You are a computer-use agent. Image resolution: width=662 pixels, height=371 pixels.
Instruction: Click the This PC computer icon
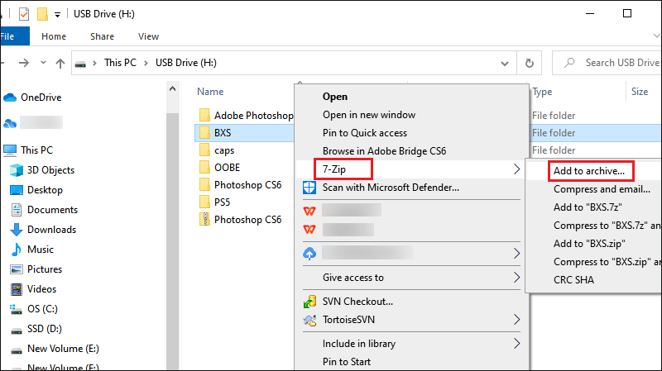(10, 150)
